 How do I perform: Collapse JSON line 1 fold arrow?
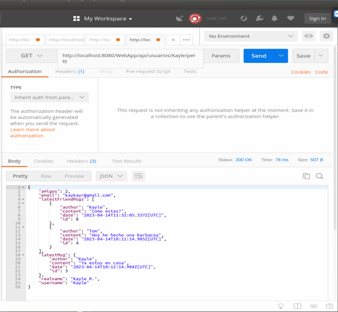(x=23, y=187)
